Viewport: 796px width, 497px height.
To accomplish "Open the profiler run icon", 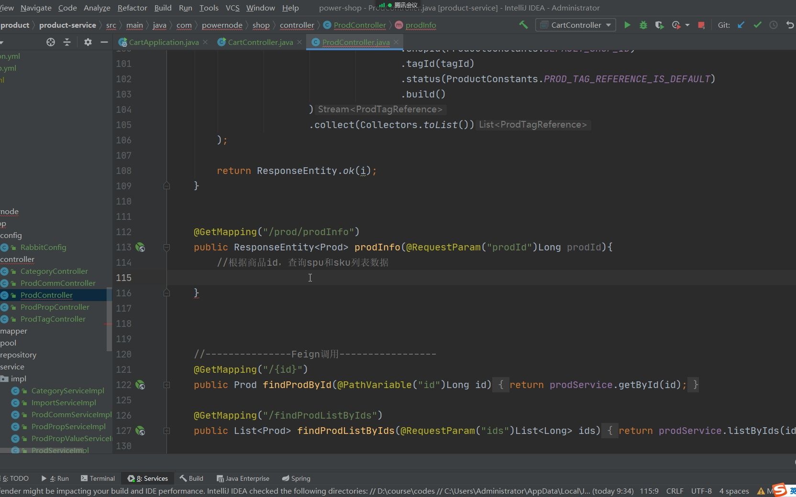I will (676, 25).
